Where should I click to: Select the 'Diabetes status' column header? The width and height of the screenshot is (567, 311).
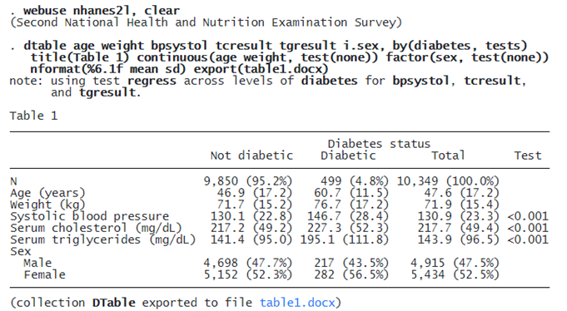pyautogui.click(x=379, y=144)
